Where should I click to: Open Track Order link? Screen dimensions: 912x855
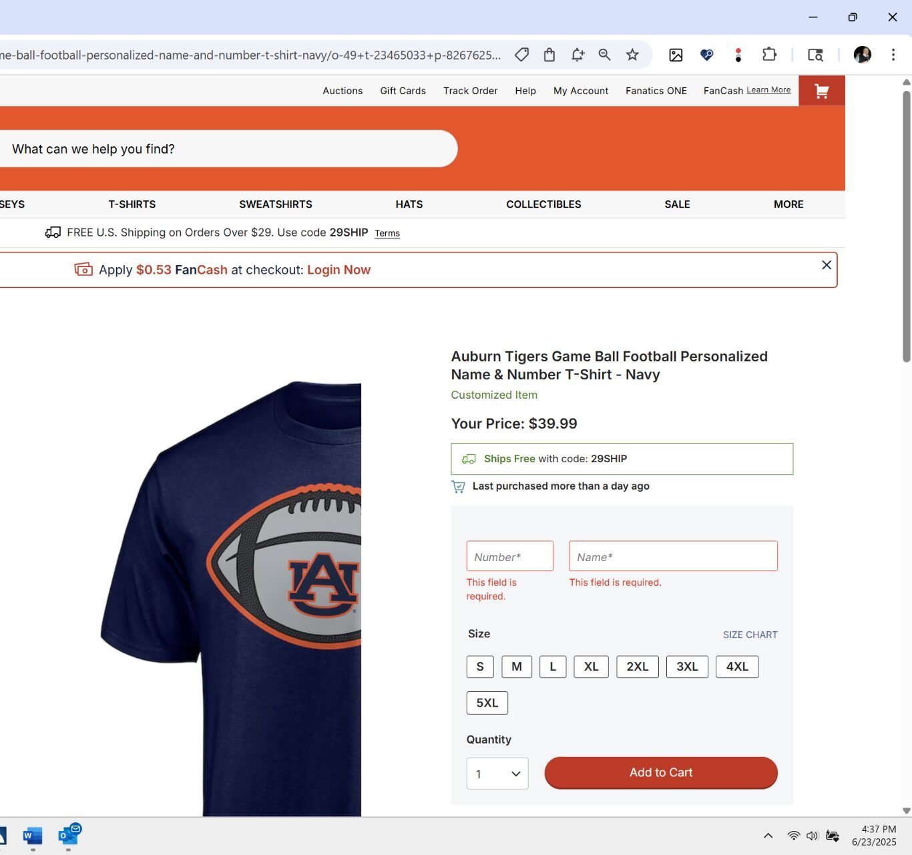(470, 91)
